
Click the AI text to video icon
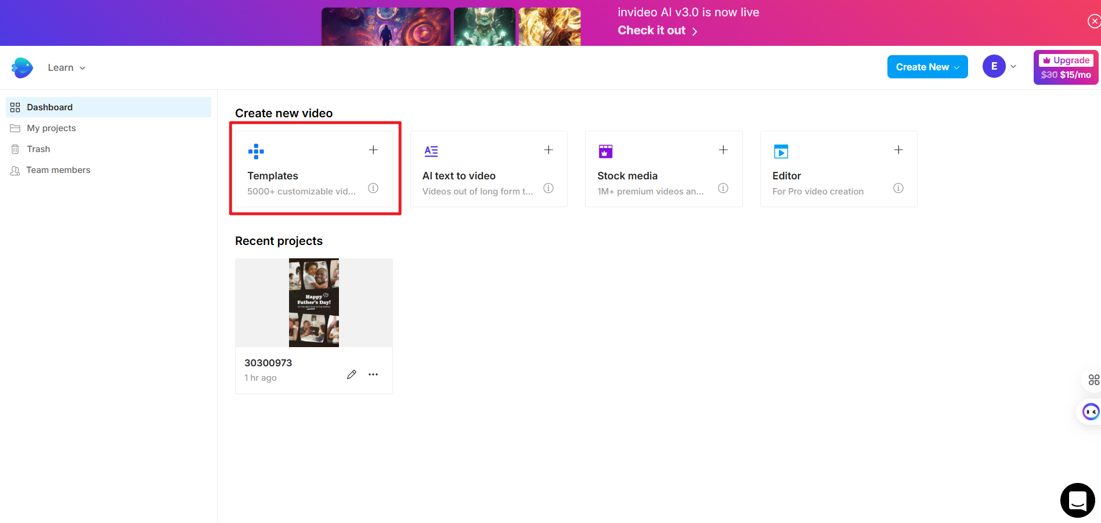coord(431,151)
